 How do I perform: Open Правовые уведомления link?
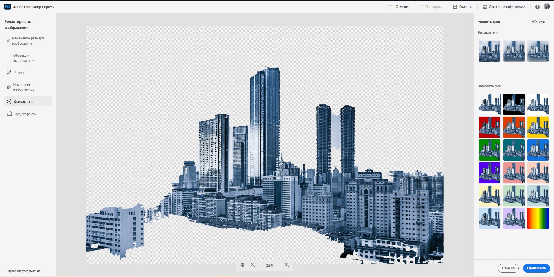pyautogui.click(x=24, y=271)
